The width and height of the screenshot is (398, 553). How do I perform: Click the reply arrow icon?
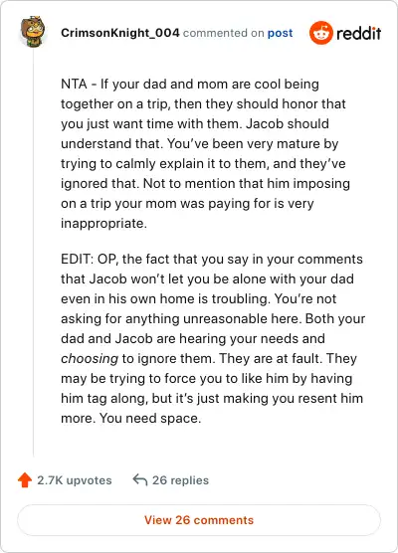click(140, 480)
